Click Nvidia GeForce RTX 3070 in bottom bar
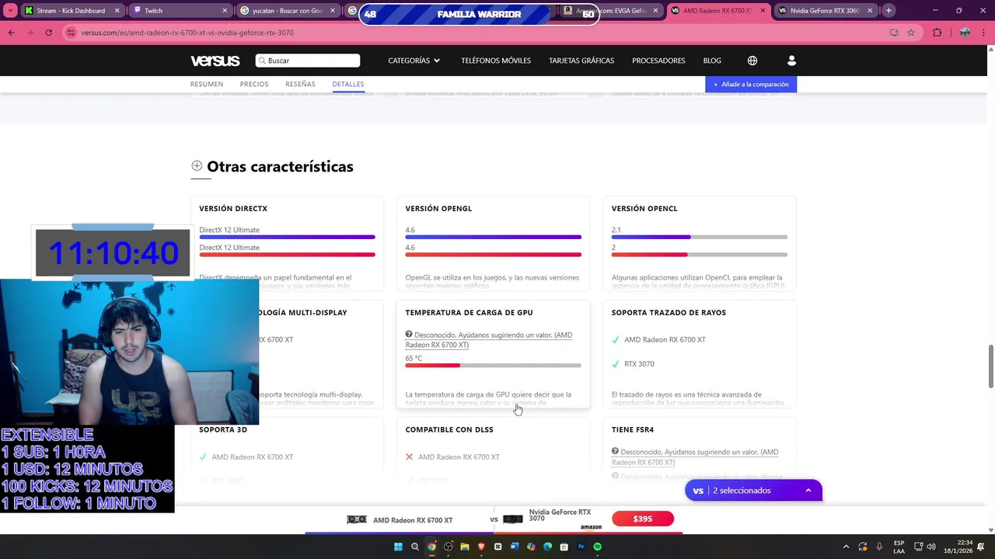995x559 pixels. (560, 516)
